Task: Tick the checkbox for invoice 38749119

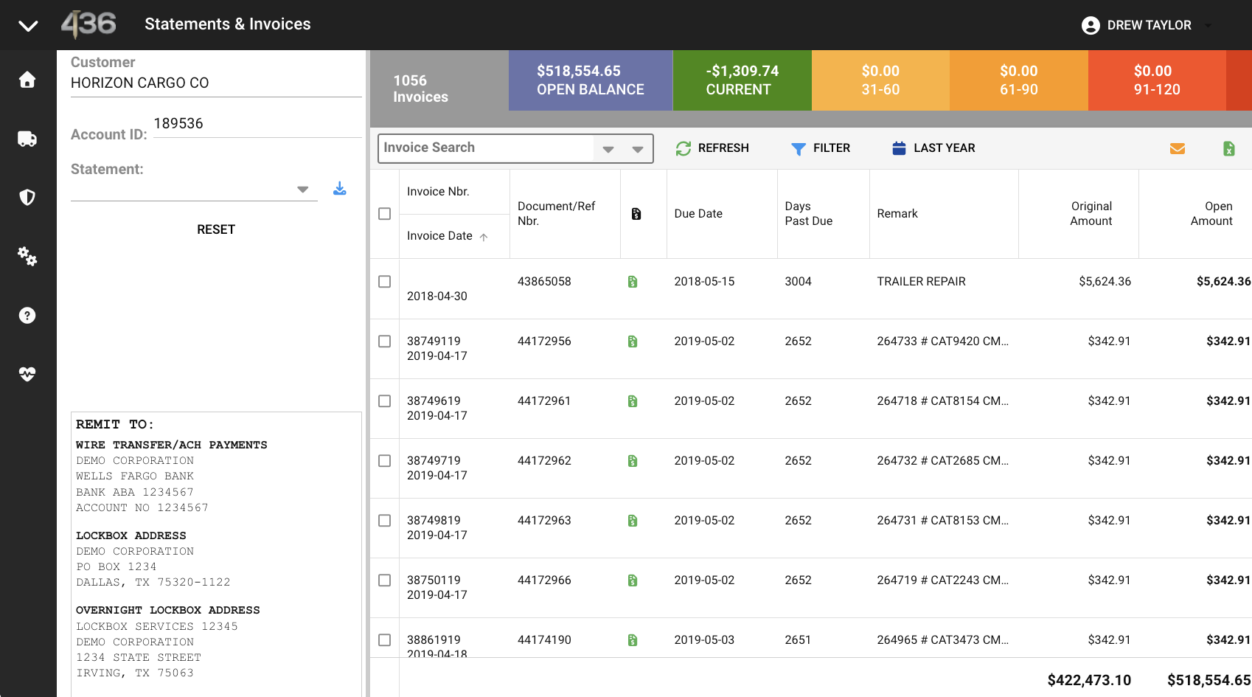Action: tap(385, 341)
